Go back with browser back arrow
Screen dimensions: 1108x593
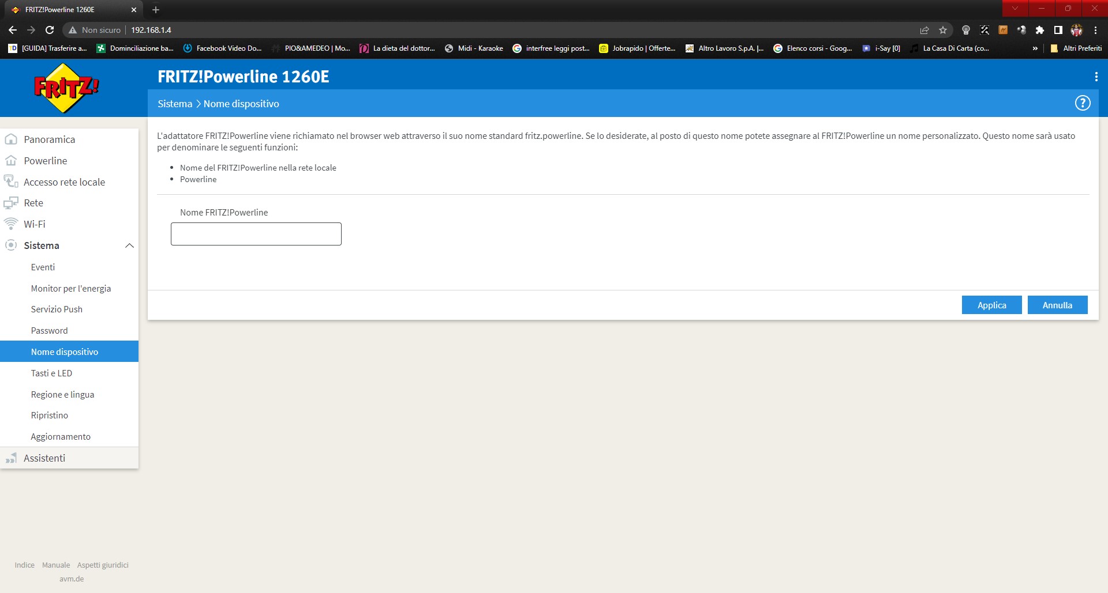13,30
